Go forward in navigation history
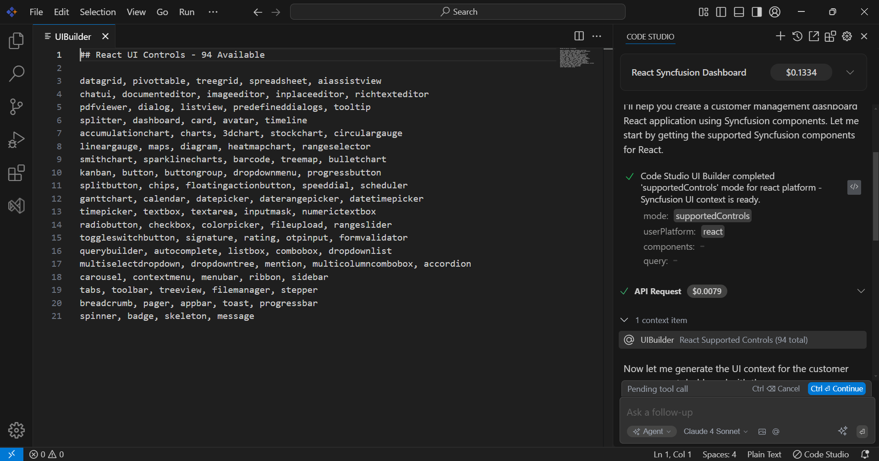The image size is (879, 461). pyautogui.click(x=276, y=12)
